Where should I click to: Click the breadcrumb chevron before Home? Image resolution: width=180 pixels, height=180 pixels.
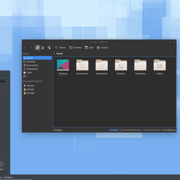[x=54, y=54]
